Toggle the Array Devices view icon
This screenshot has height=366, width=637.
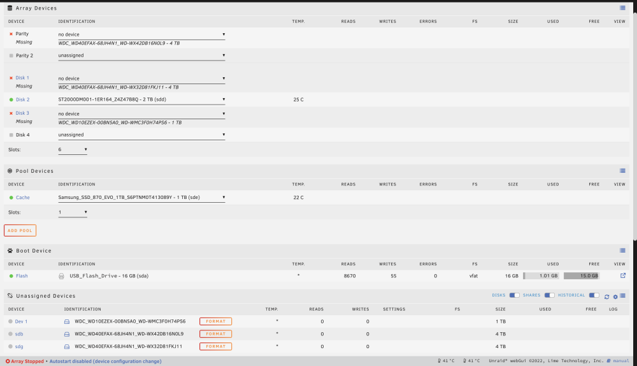click(x=622, y=8)
